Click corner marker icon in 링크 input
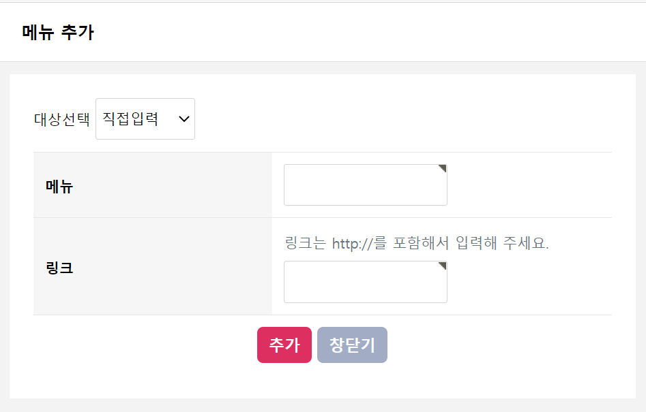Viewport: 646px width, 412px height. tap(443, 265)
